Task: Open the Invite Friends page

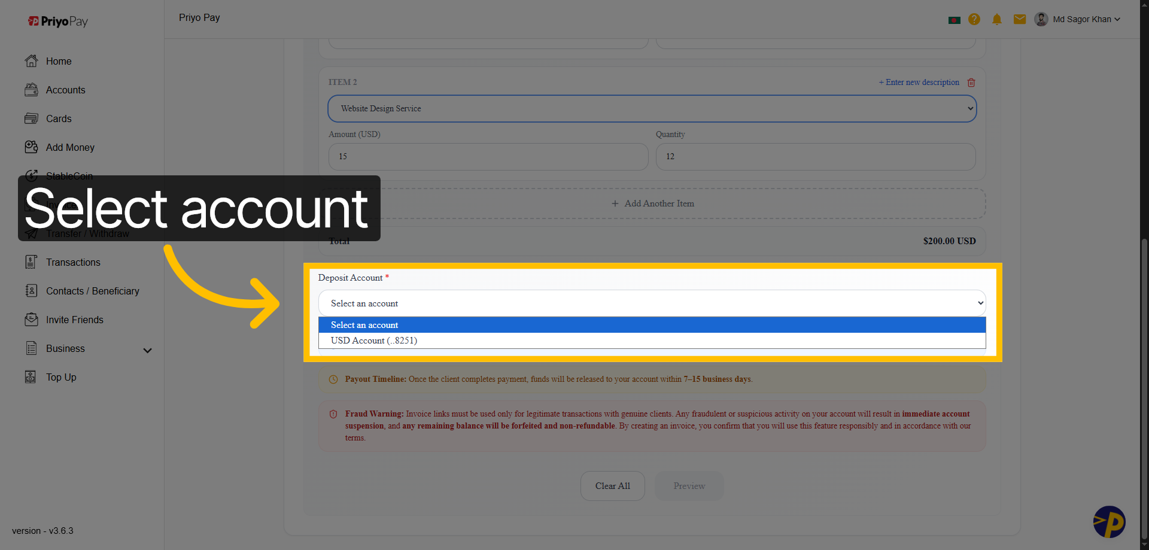Action: 75,320
